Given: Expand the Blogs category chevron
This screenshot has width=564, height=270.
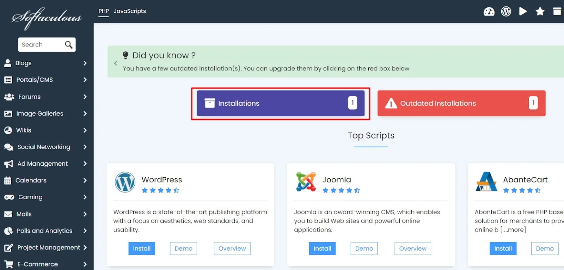Looking at the screenshot, I should point(85,63).
